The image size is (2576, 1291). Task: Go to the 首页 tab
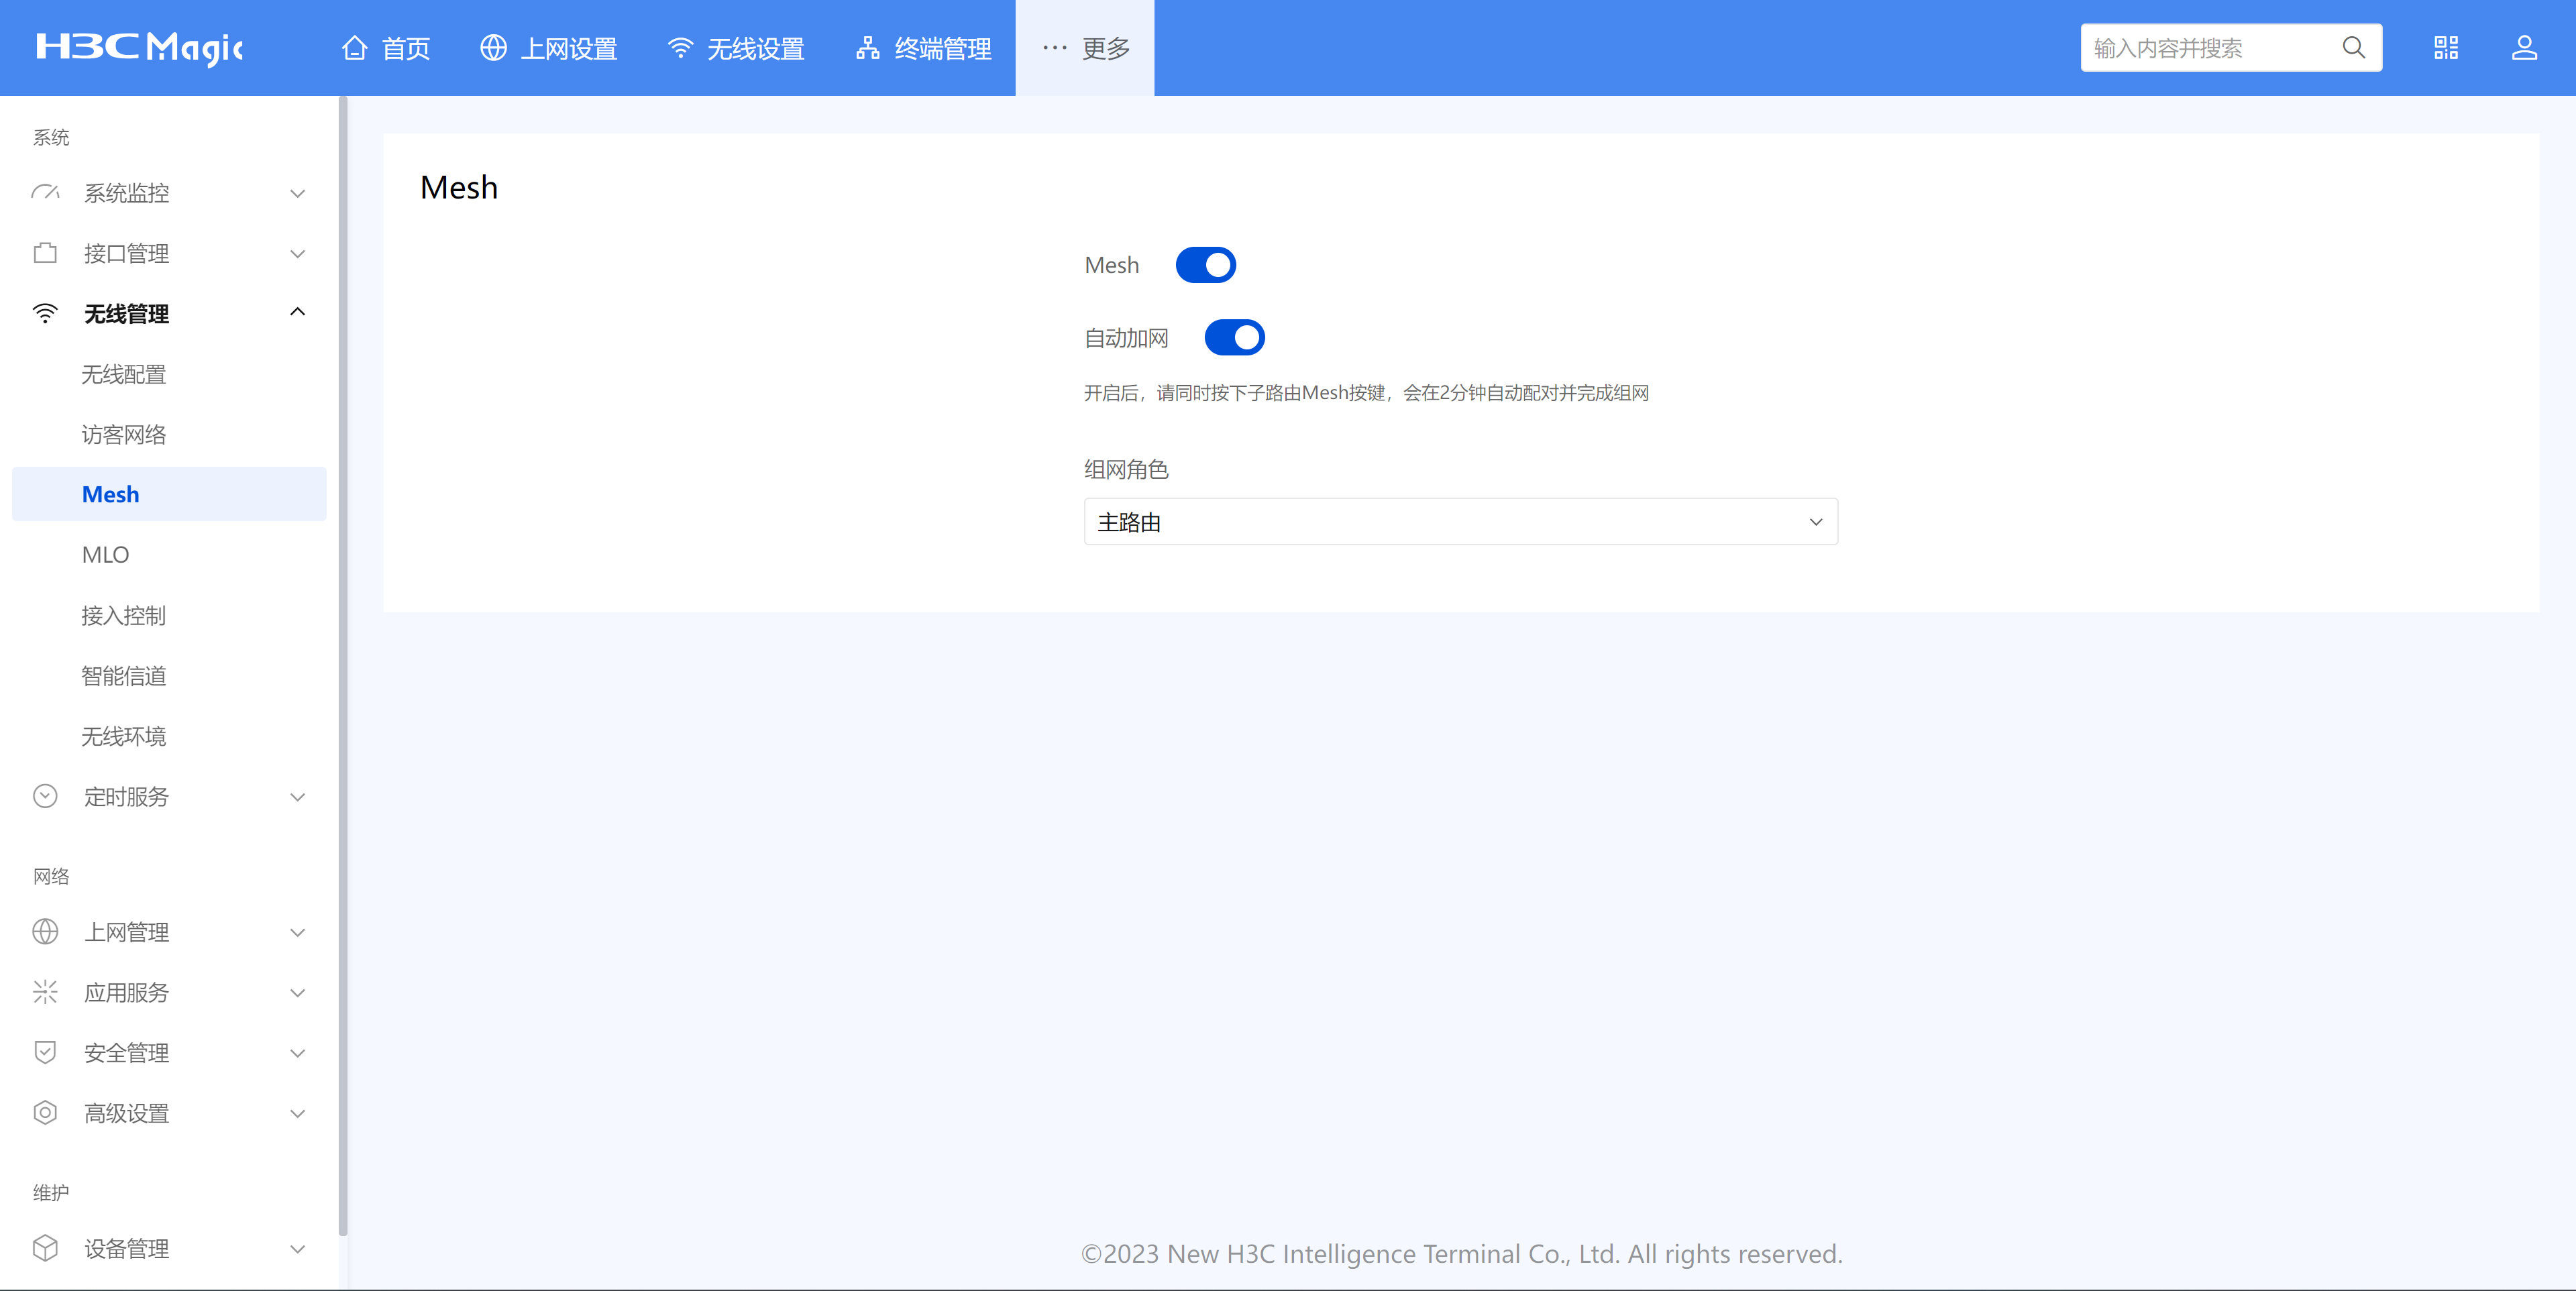click(x=386, y=48)
